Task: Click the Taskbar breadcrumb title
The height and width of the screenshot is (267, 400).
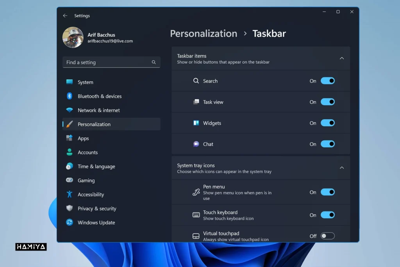Action: tap(269, 34)
